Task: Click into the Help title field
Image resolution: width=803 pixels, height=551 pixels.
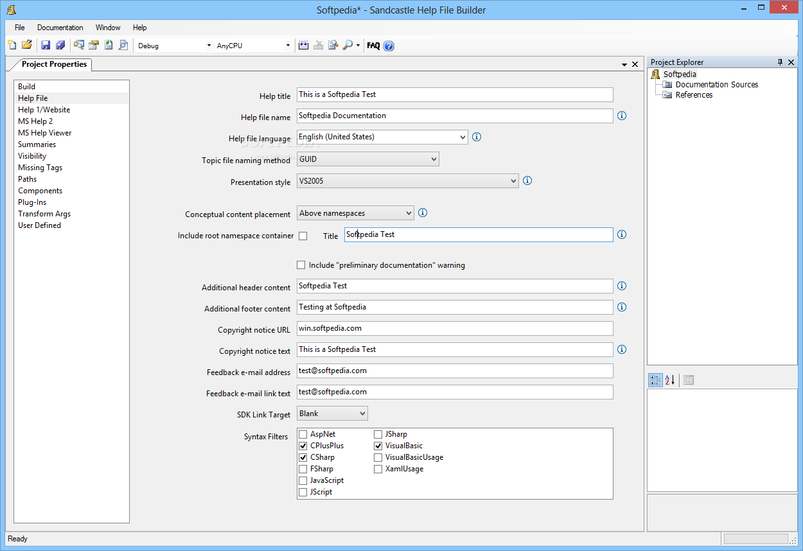Action: pyautogui.click(x=455, y=94)
